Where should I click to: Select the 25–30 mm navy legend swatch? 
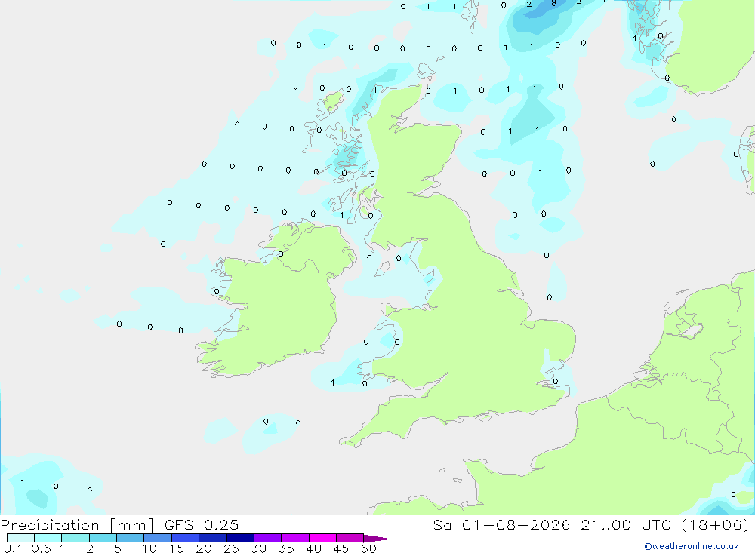pos(240,538)
